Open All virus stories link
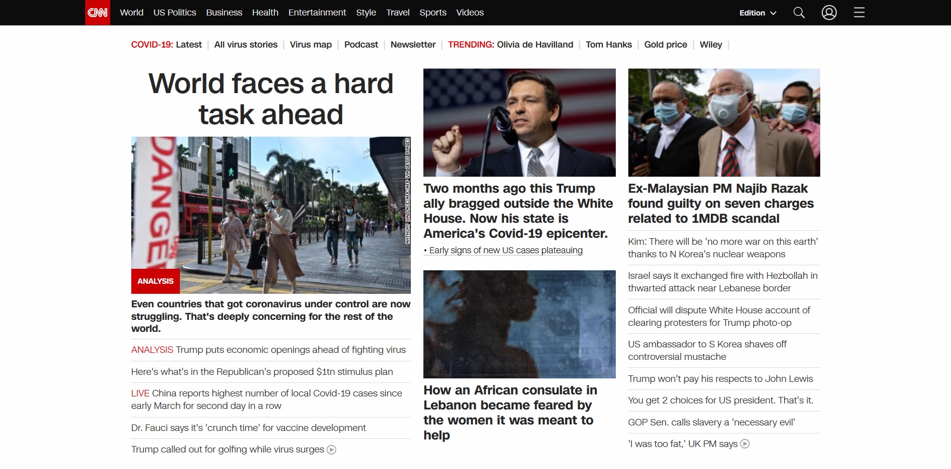 pos(246,45)
